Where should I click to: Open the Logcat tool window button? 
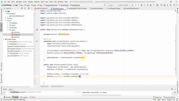coord(23,97)
